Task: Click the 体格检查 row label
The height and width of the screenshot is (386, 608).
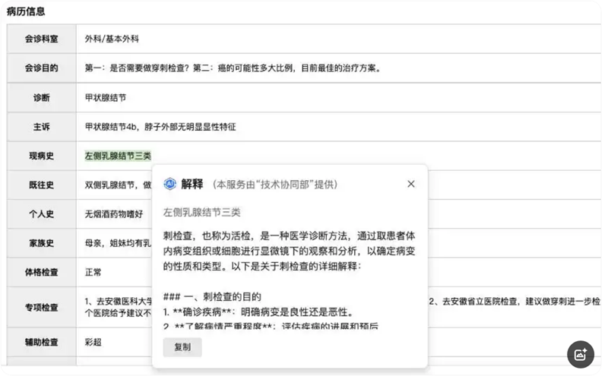Action: coord(42,272)
